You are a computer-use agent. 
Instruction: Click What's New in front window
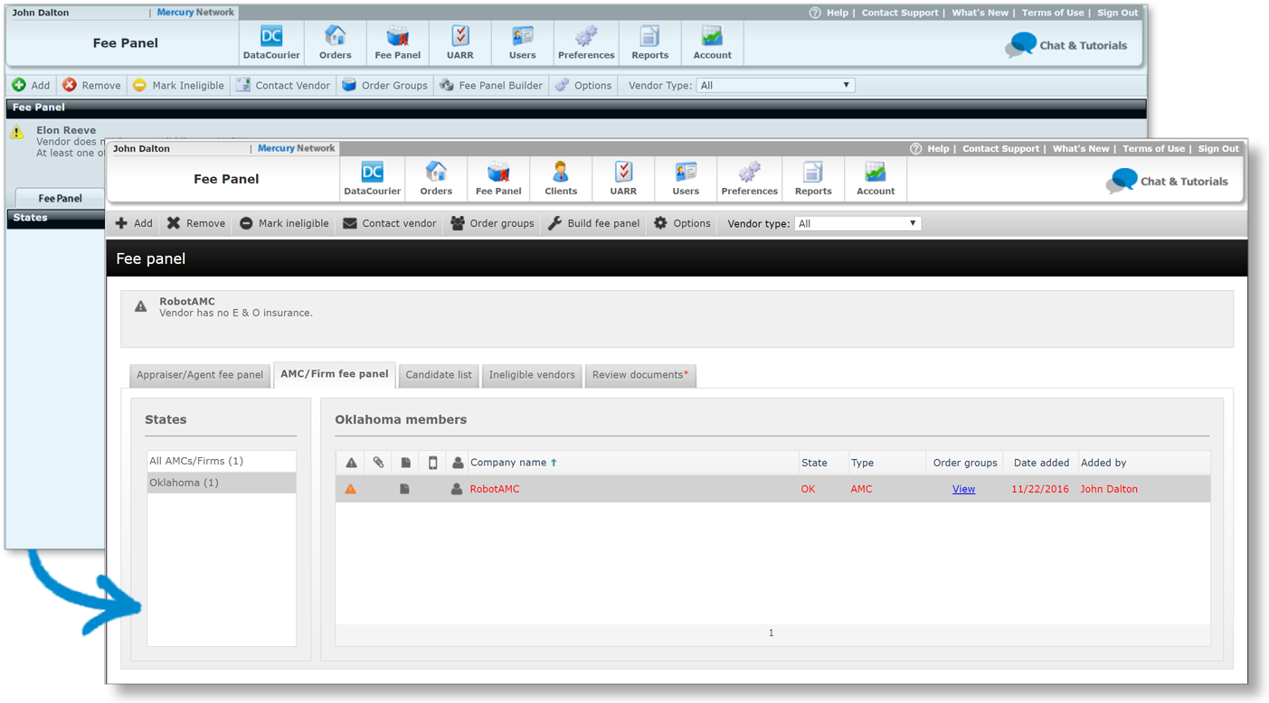pos(1080,148)
